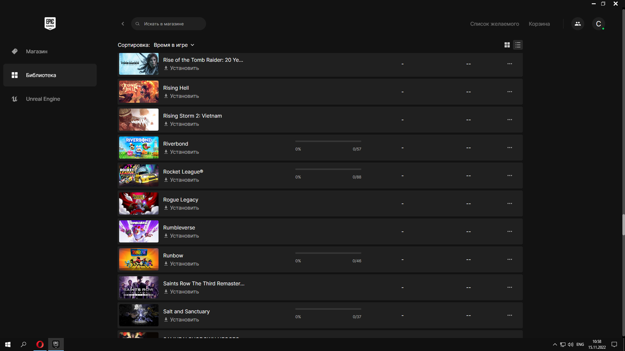Open the Cart (Корзина)

click(539, 24)
